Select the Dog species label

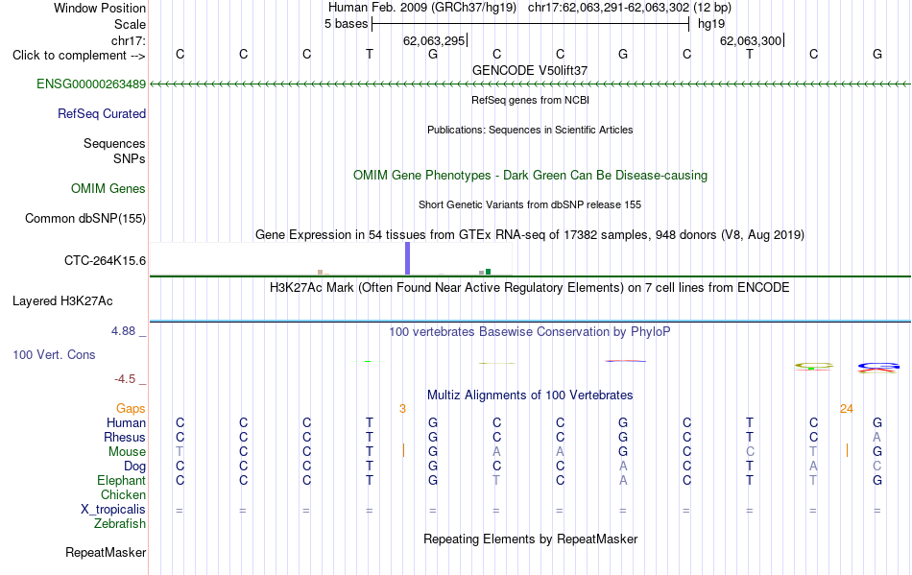pos(135,467)
